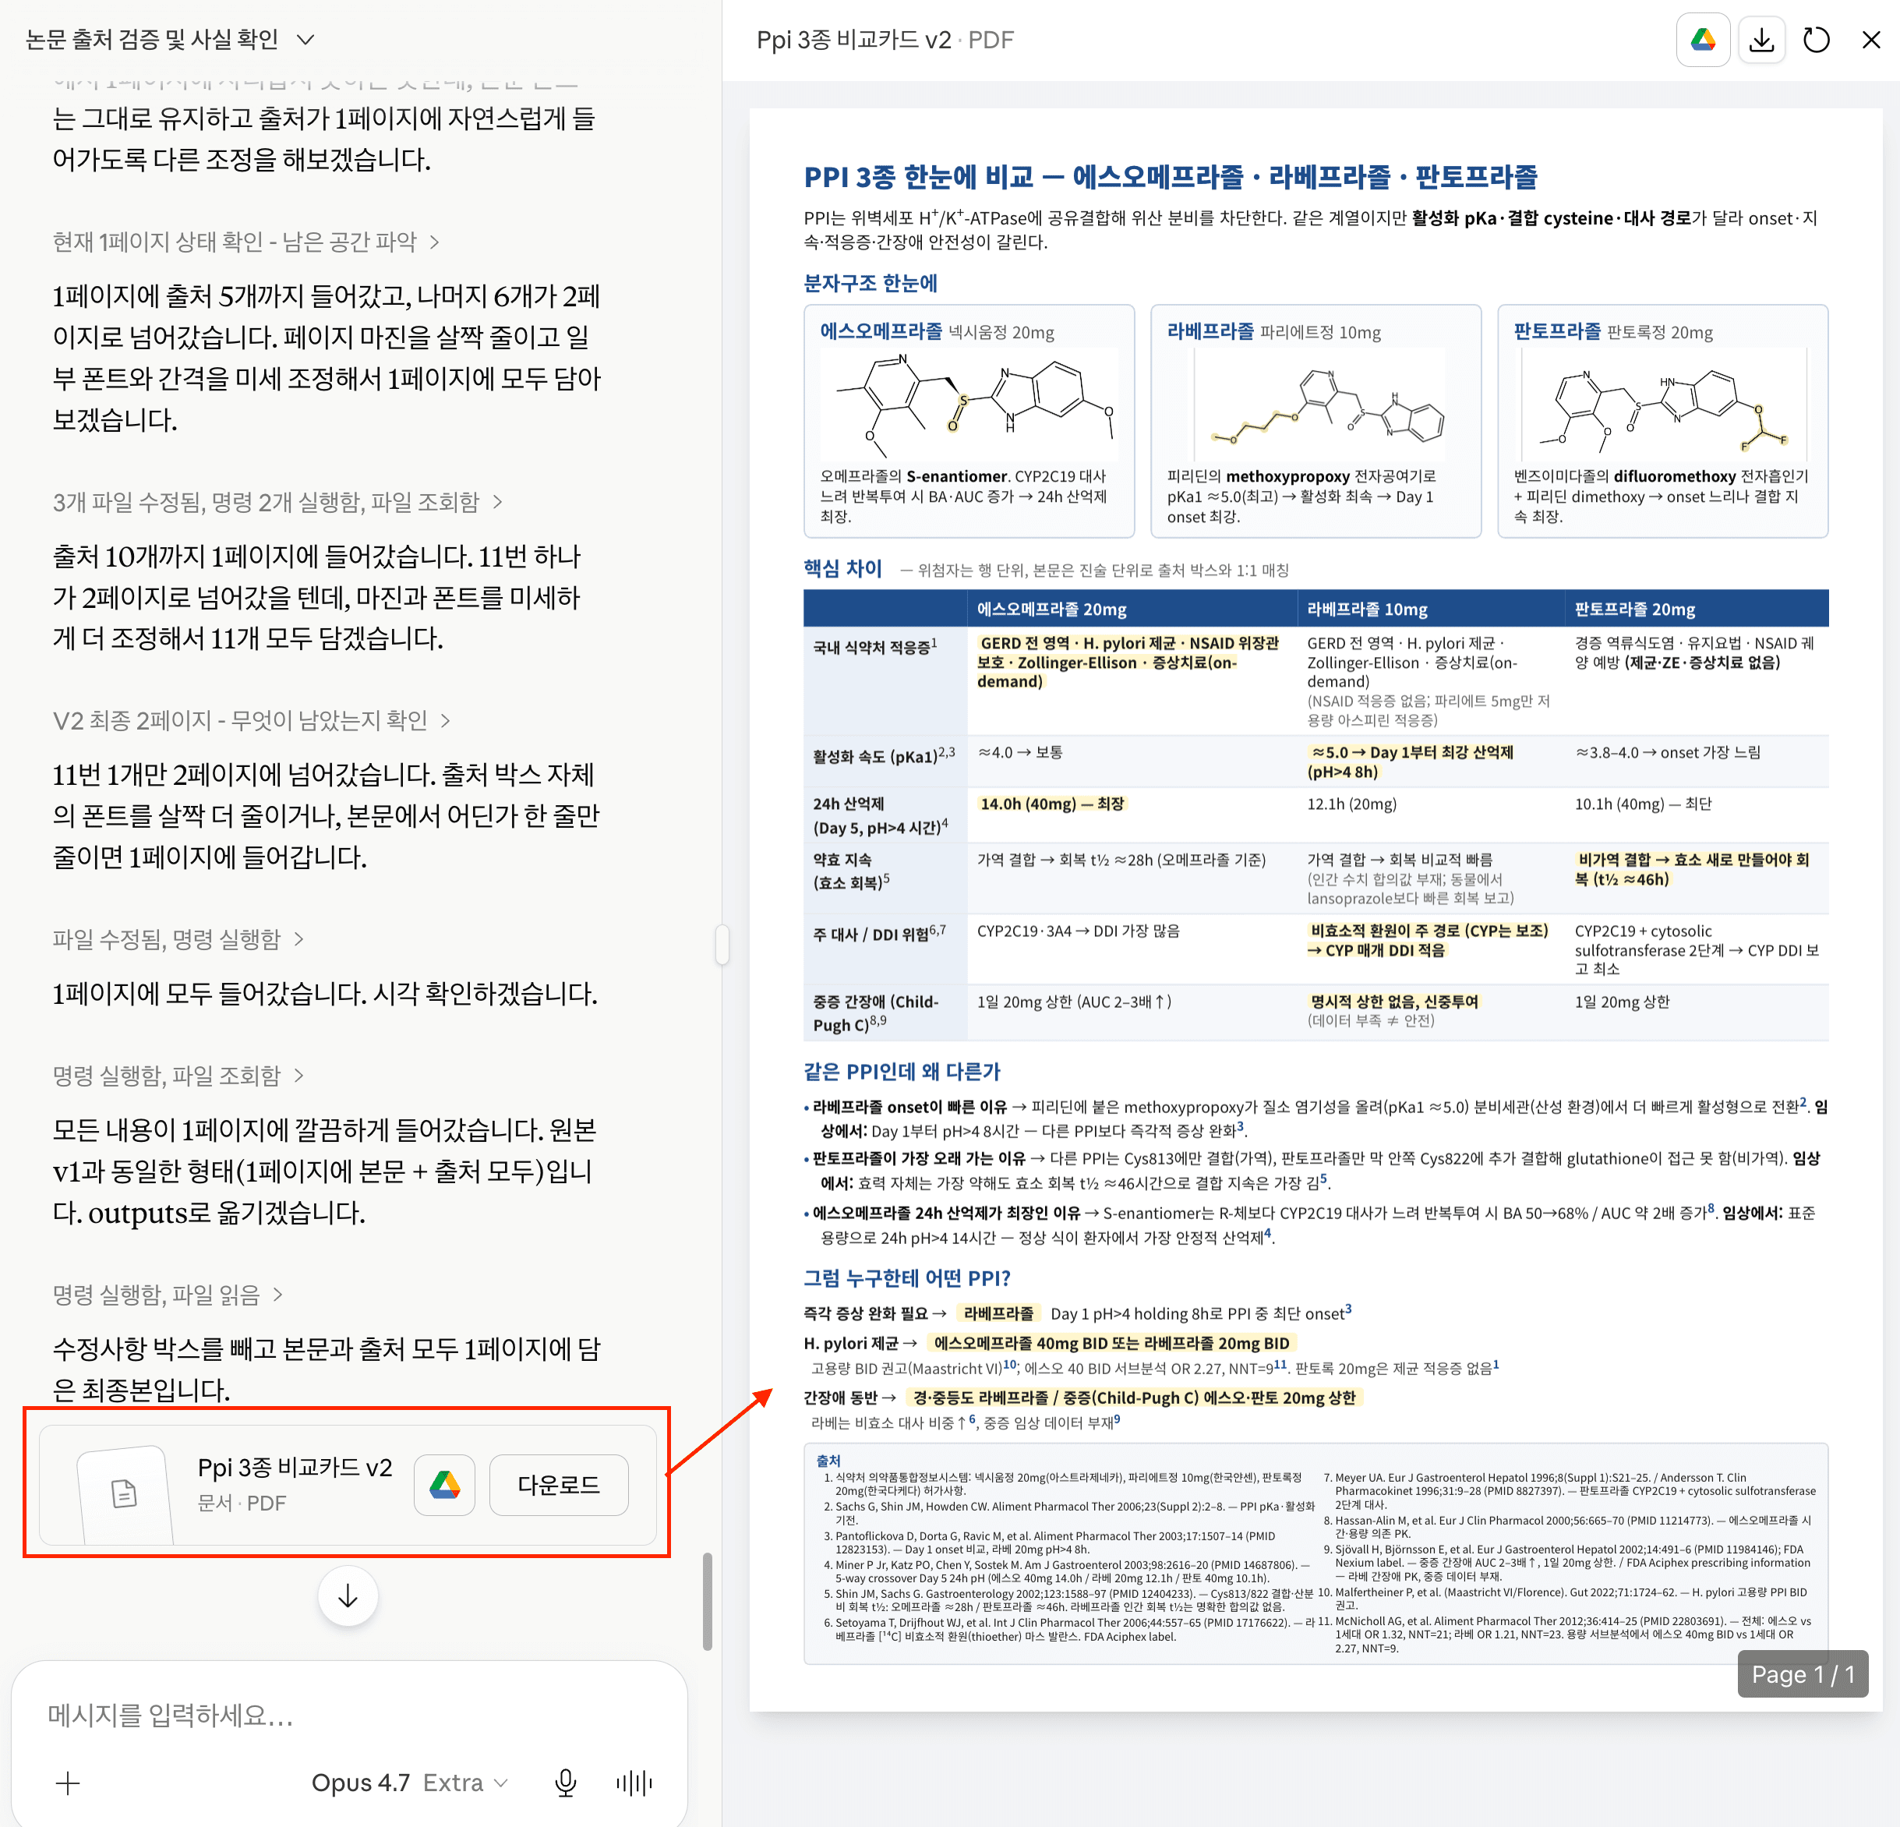Click the '간장애 동반' recommendation line
This screenshot has height=1827, width=1900.
[x=1082, y=1398]
